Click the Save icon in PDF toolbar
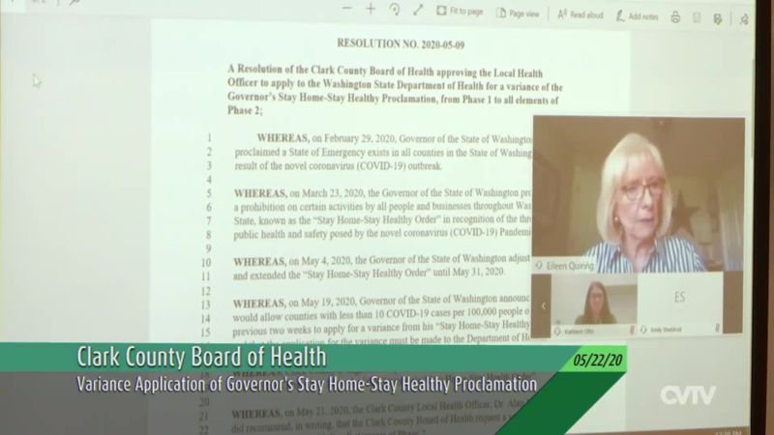Screen dimensions: 774x435 697,18
